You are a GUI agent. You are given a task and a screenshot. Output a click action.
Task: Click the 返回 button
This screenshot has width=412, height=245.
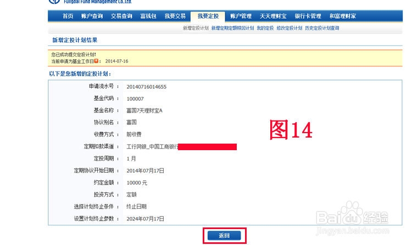point(224,236)
